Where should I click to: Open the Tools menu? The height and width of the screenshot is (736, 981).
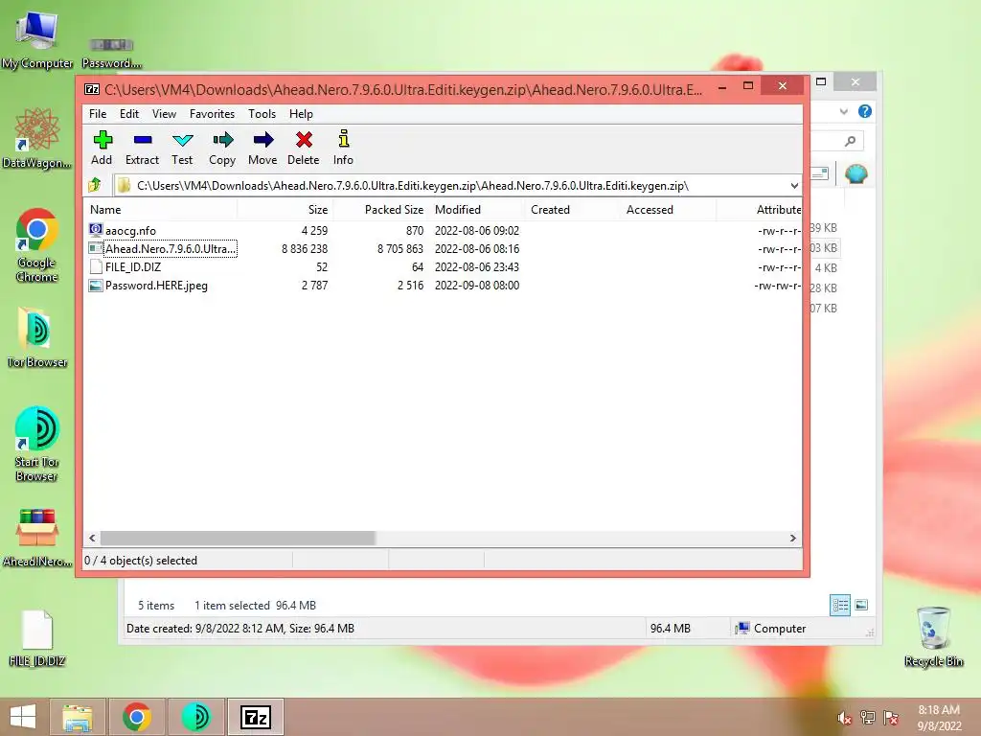pyautogui.click(x=262, y=114)
